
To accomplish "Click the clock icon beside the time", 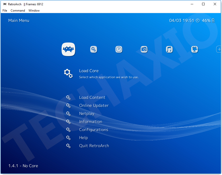I will click(198, 20).
